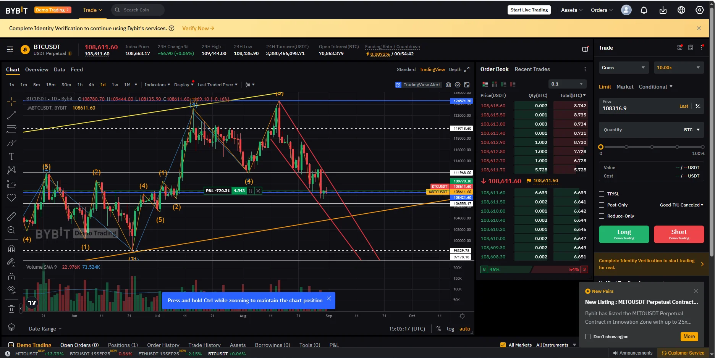Expand the Date Range selector
Viewport: 715px width, 358px height.
45,329
